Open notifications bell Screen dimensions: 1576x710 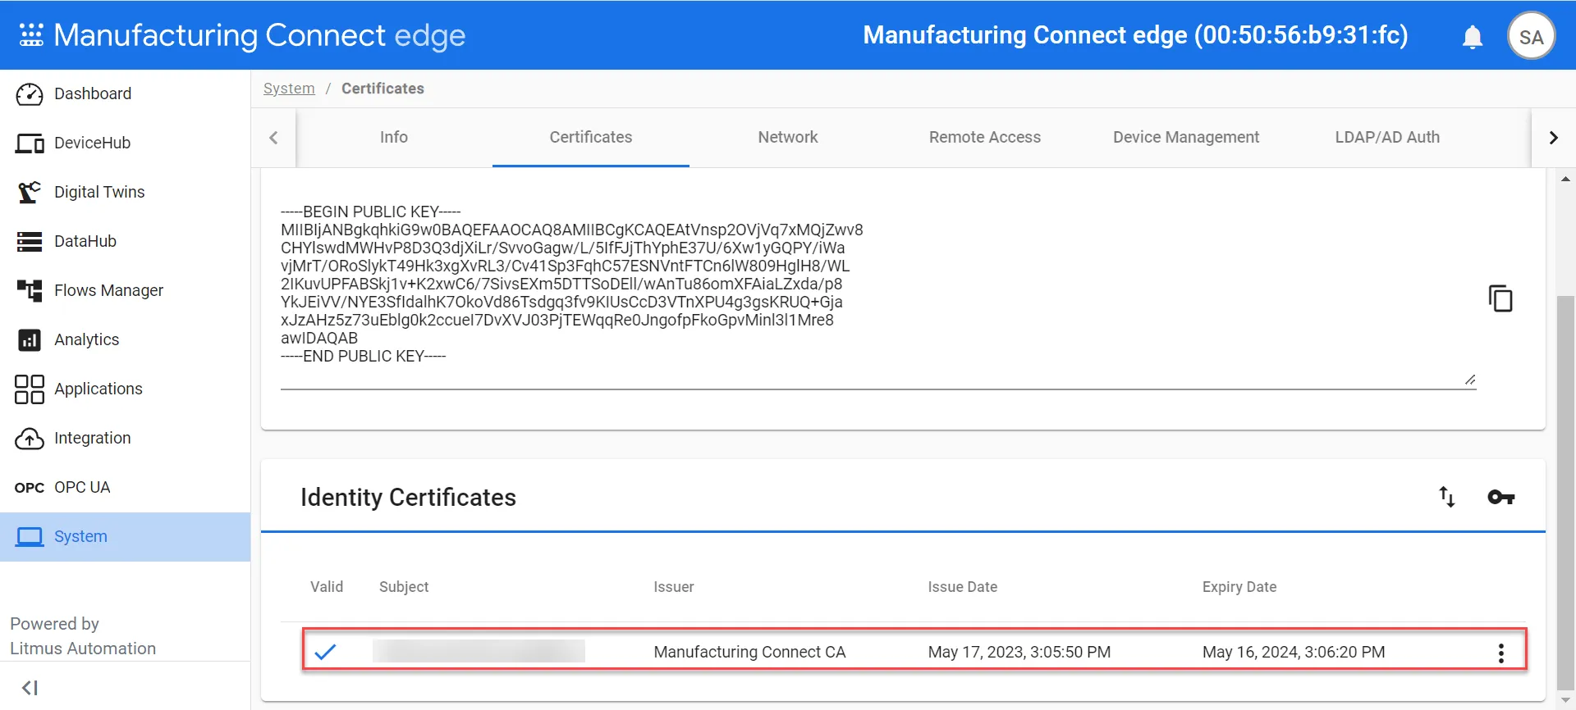coord(1473,37)
